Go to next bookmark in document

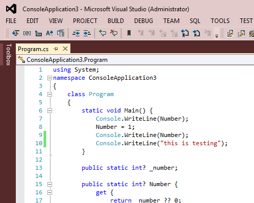196,33
